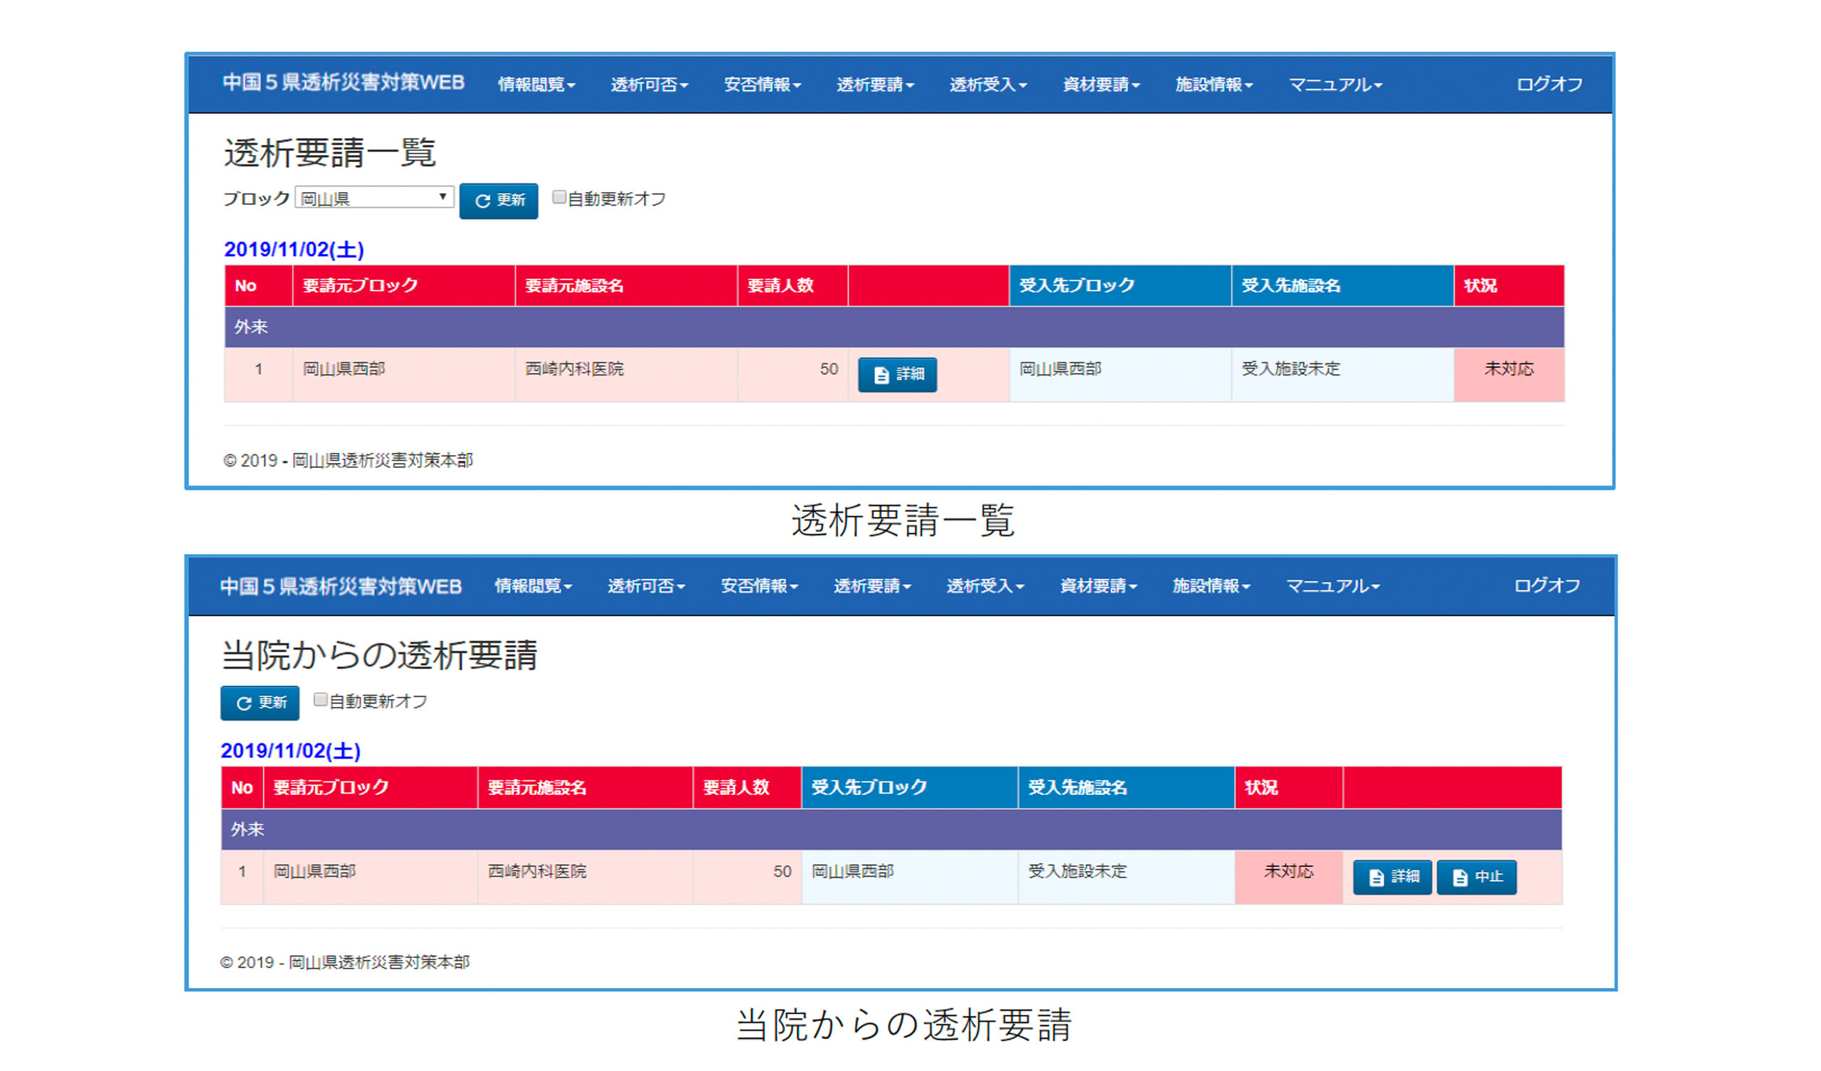The height and width of the screenshot is (1071, 1821).
Task: Click 詳細 button in bottom 当院からの透析要請 table
Action: [1392, 877]
